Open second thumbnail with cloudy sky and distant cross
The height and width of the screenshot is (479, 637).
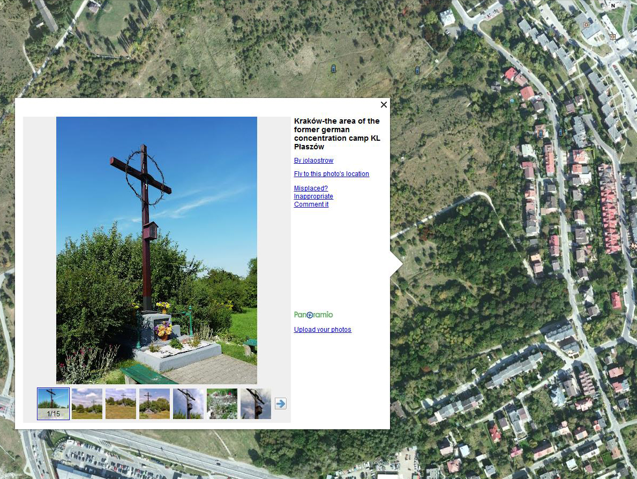pyautogui.click(x=87, y=404)
